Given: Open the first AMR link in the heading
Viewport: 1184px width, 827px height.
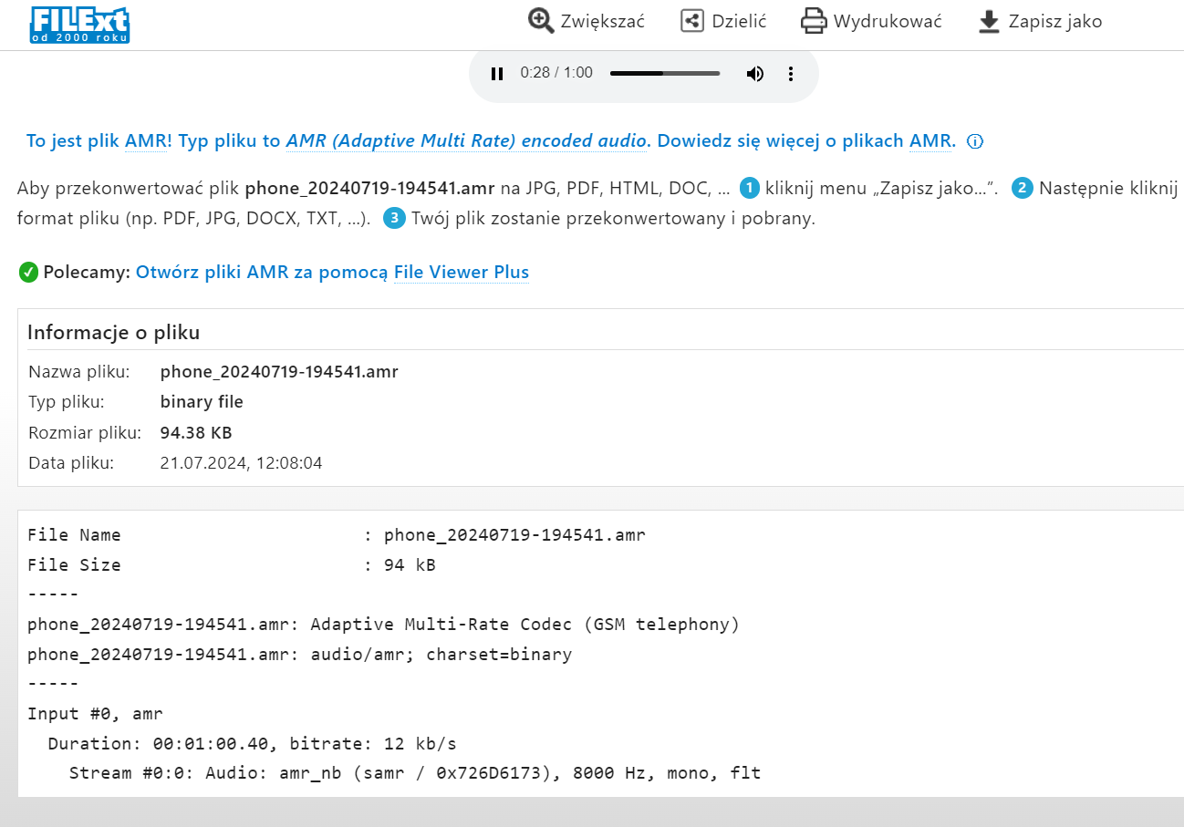Looking at the screenshot, I should click(146, 141).
